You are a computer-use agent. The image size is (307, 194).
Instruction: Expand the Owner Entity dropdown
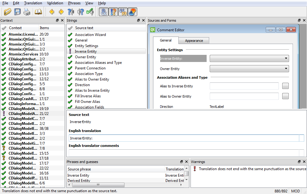pyautogui.click(x=249, y=69)
